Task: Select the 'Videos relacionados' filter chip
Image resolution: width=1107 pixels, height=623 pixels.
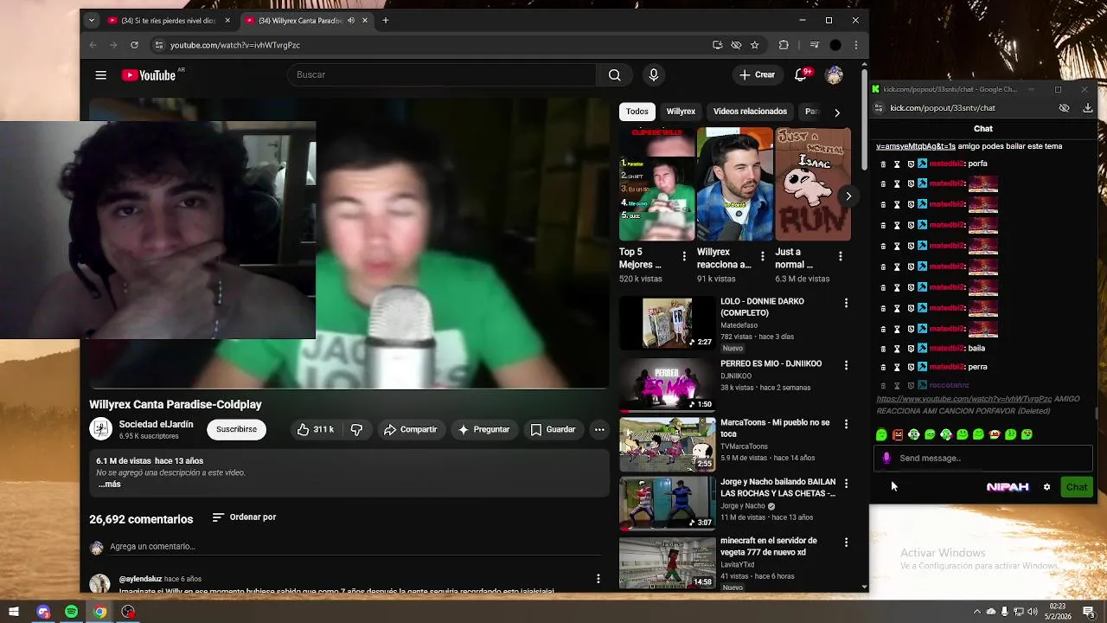Action: [x=750, y=112]
